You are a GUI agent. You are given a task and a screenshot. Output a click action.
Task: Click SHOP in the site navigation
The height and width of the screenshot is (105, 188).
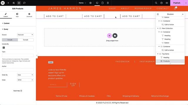tap(112, 8)
